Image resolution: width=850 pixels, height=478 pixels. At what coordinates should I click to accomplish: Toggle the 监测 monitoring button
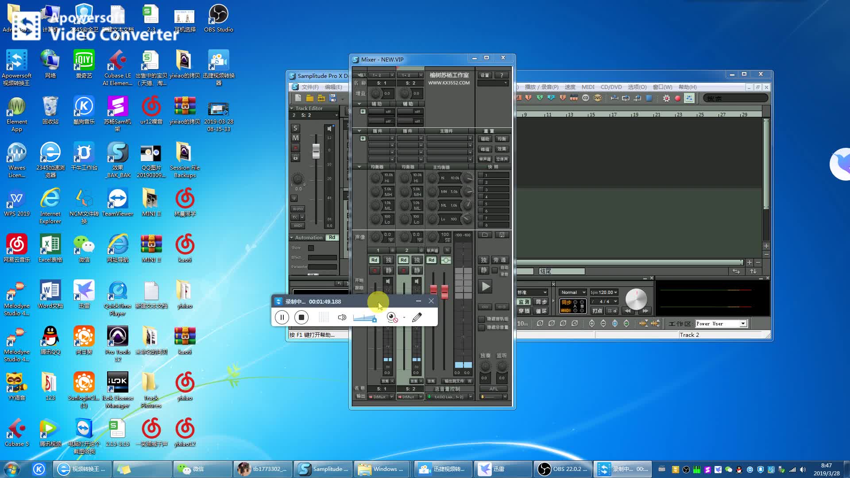[x=524, y=302]
